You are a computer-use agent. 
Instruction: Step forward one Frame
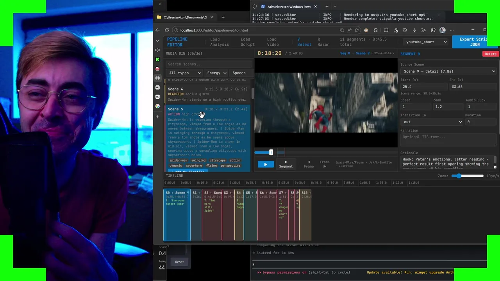[325, 164]
